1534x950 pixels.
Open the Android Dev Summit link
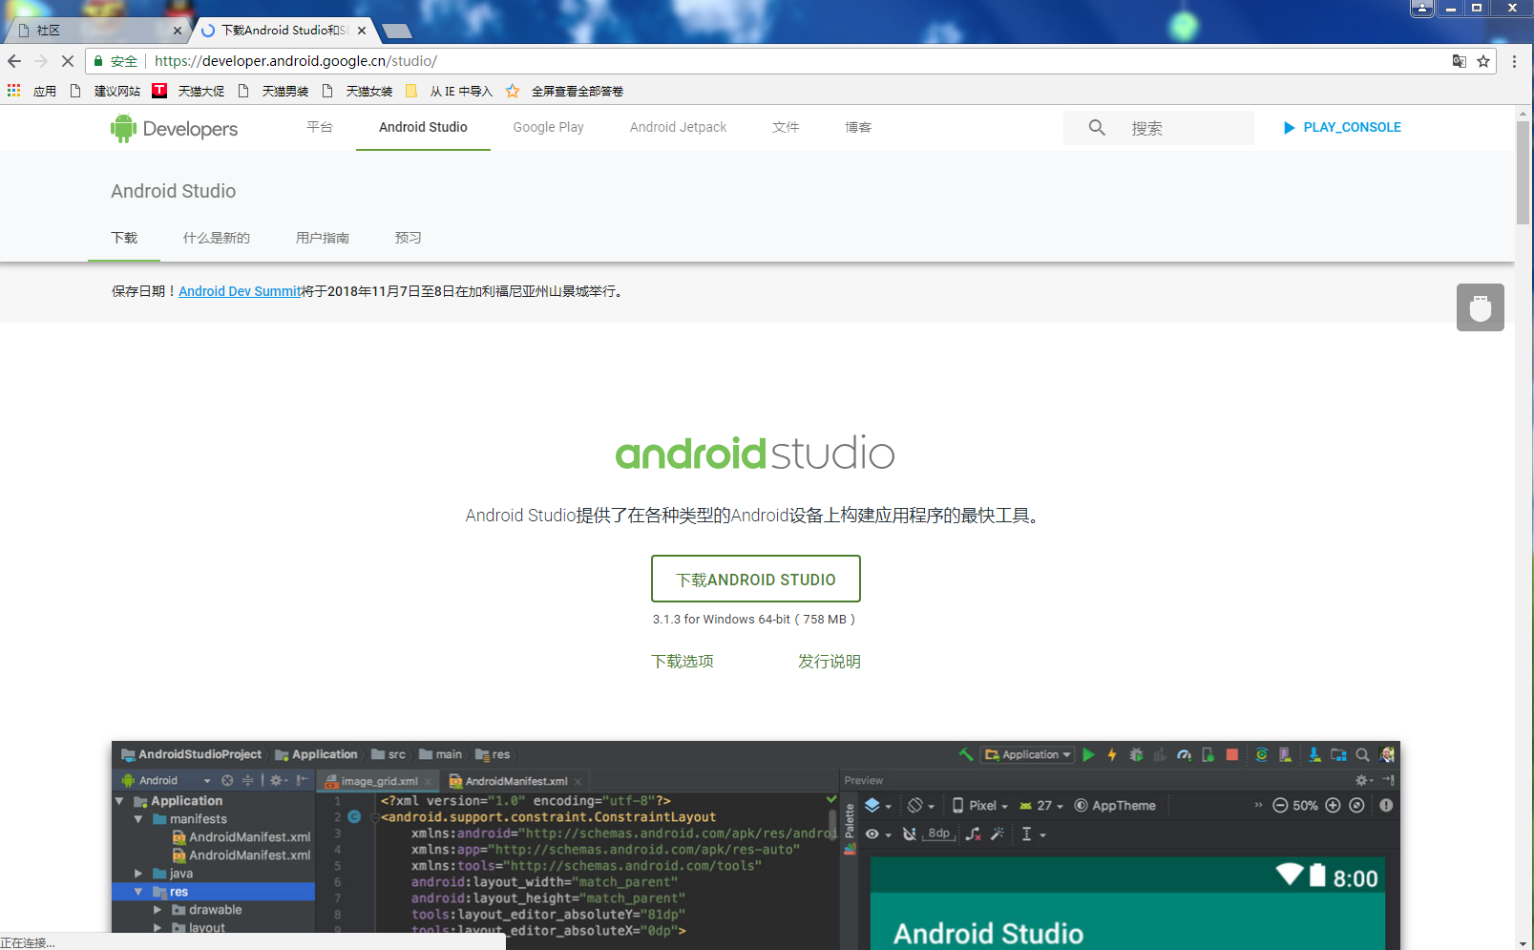tap(240, 291)
